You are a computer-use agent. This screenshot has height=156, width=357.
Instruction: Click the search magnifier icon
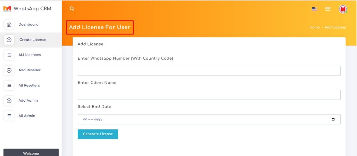coord(72,9)
